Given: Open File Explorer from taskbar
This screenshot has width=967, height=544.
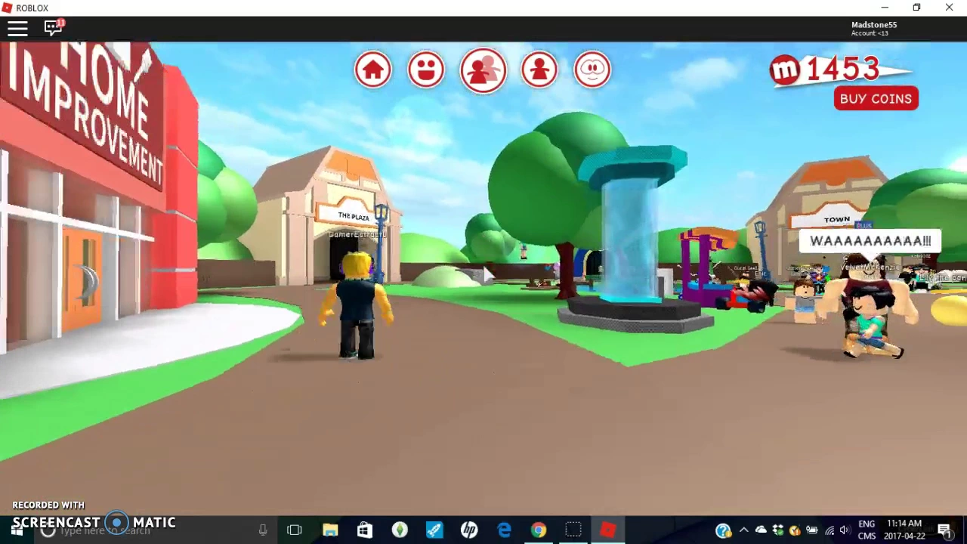Looking at the screenshot, I should pyautogui.click(x=330, y=530).
